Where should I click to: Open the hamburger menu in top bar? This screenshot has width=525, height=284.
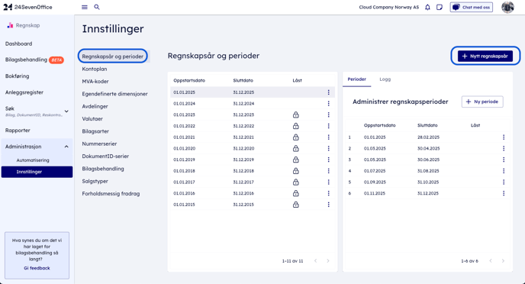[85, 7]
